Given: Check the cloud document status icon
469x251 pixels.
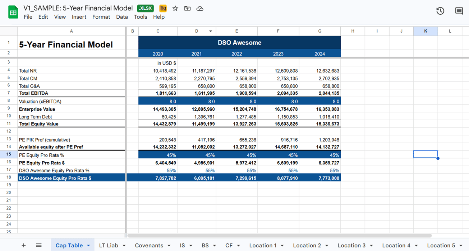Looking at the screenshot, I should (x=200, y=8).
